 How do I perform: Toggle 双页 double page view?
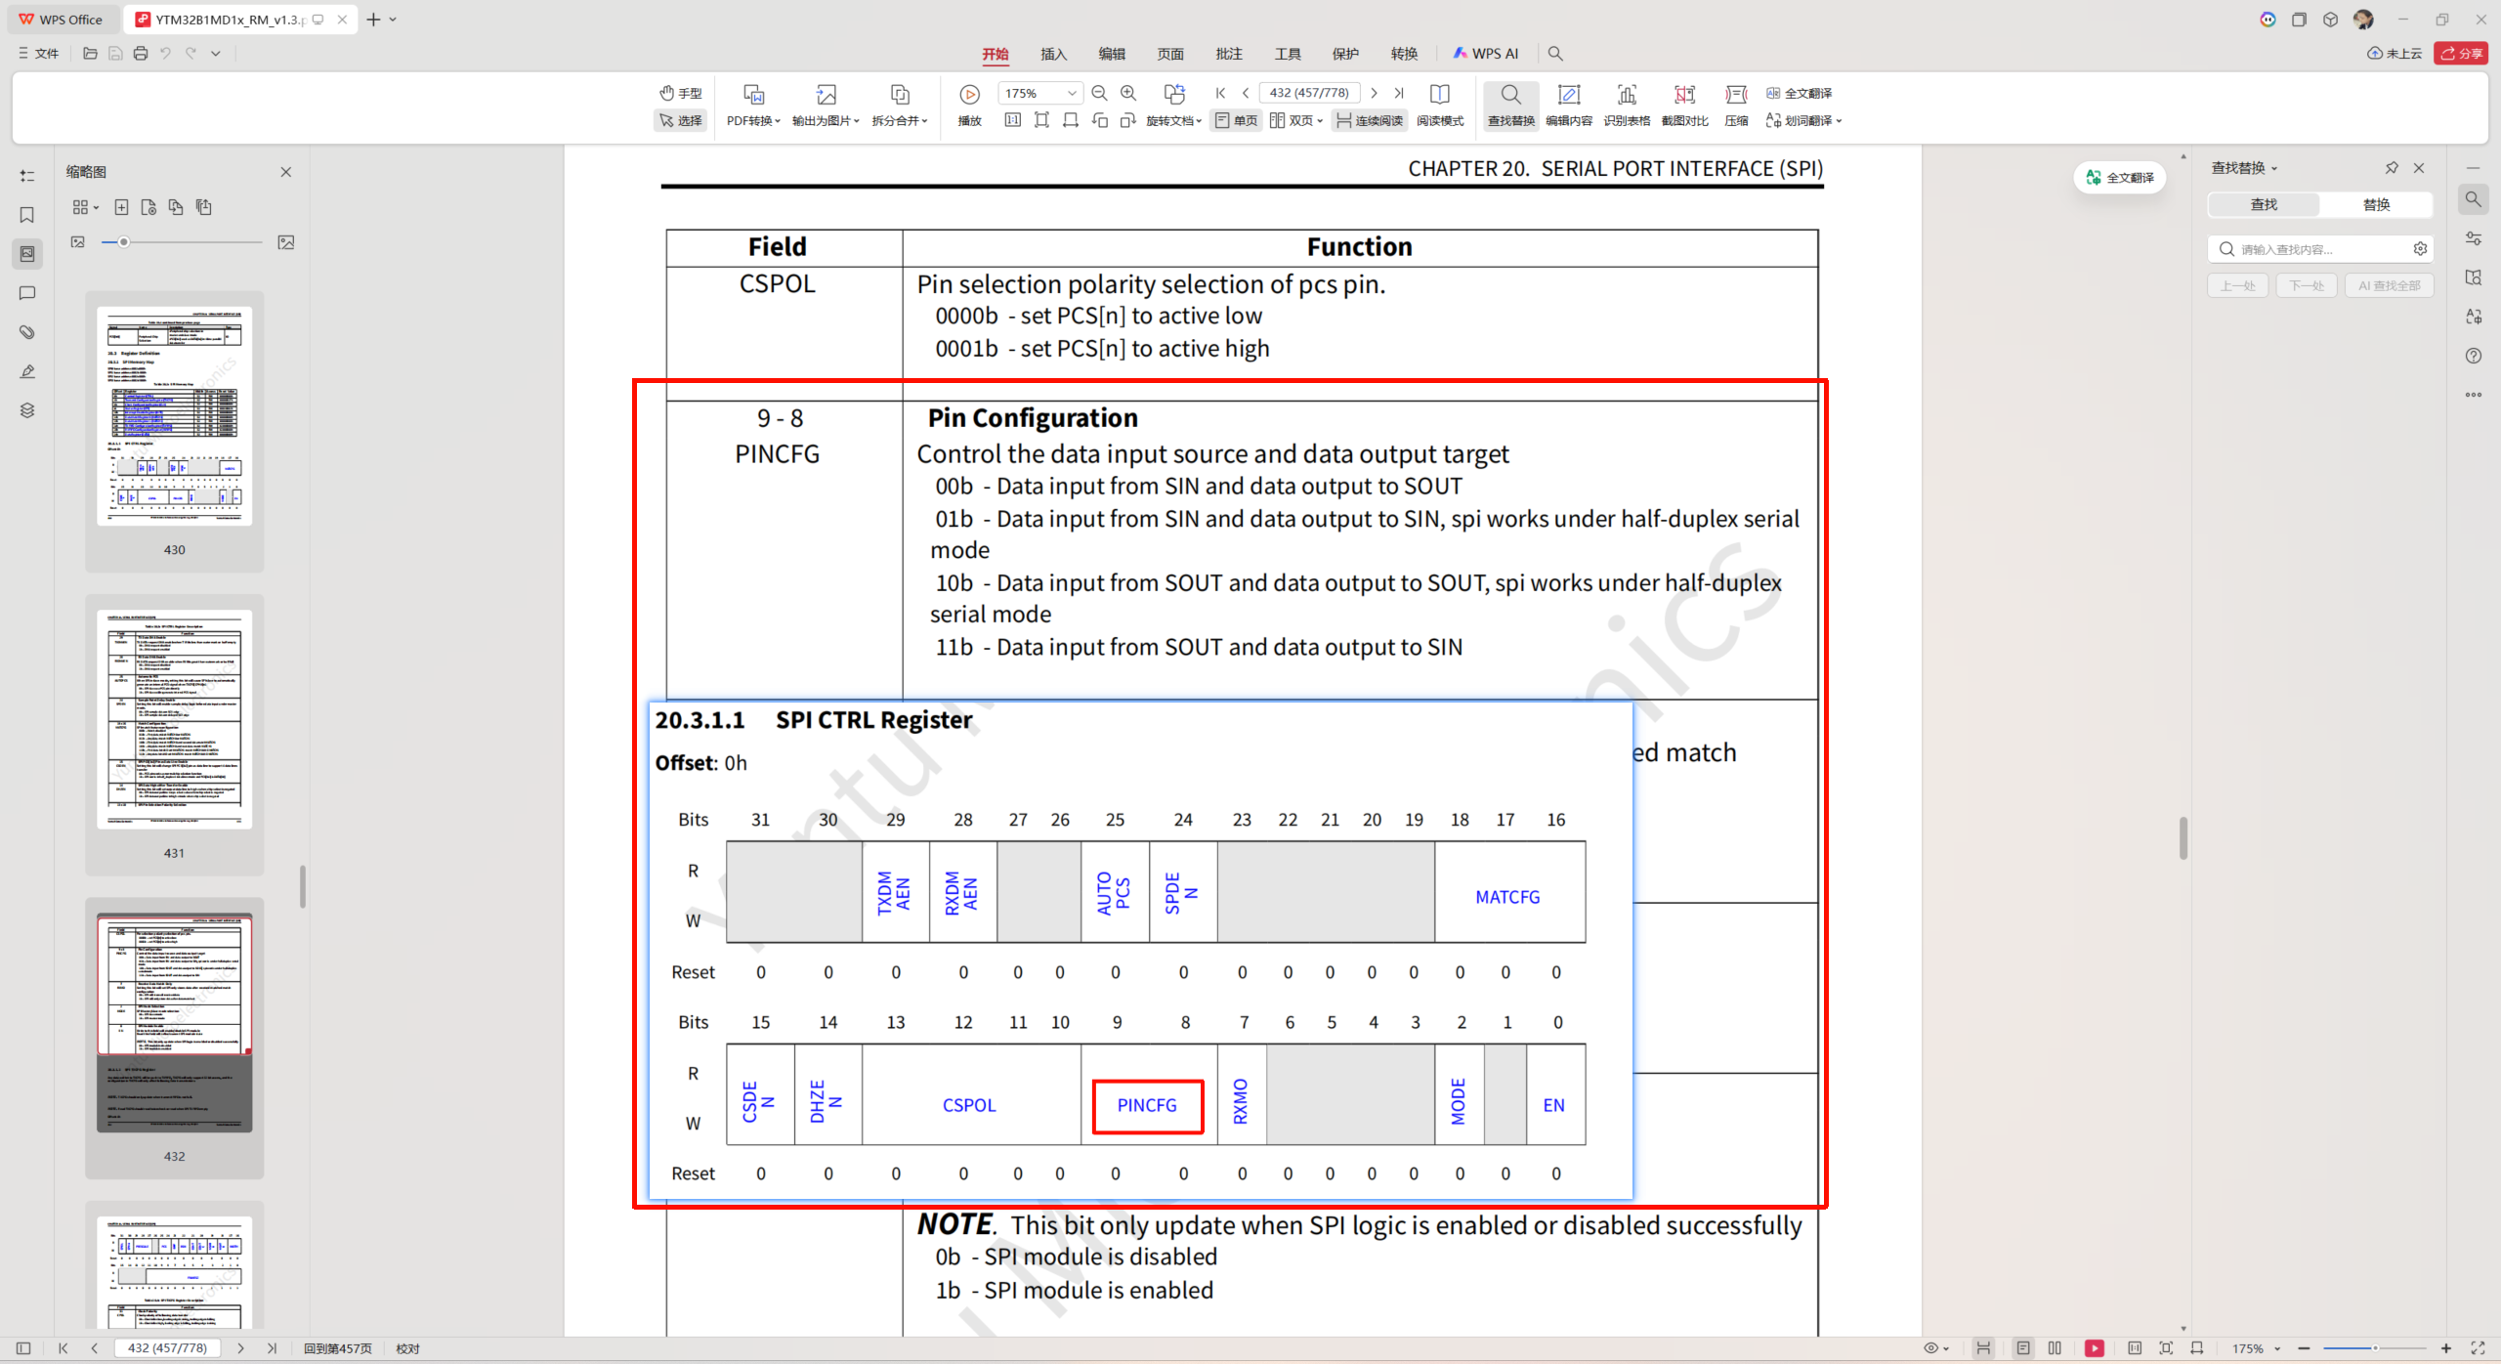[1296, 120]
